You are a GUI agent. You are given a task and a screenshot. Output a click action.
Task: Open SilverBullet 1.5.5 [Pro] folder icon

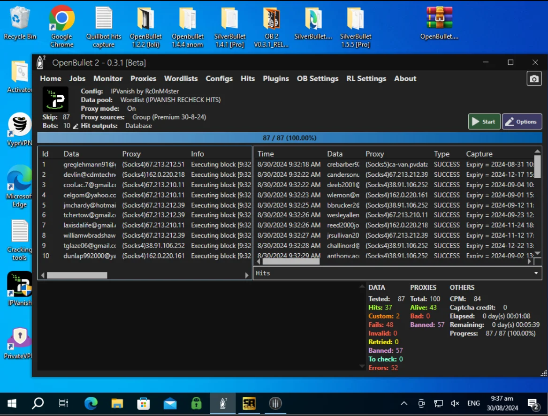click(356, 27)
